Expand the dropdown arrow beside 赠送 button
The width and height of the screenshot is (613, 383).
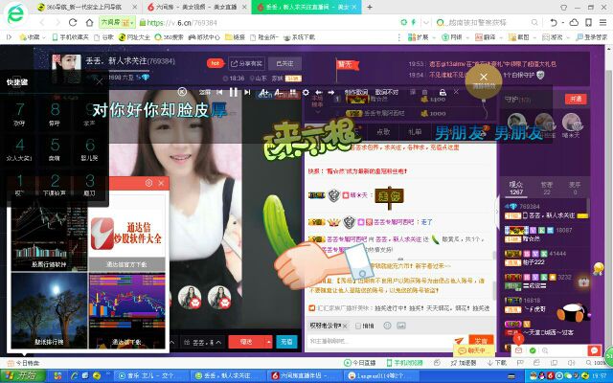[268, 342]
